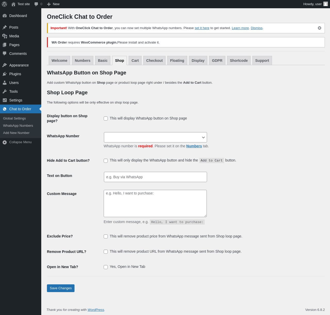
Task: Enable Open in New Tab checkbox
Action: pyautogui.click(x=106, y=267)
